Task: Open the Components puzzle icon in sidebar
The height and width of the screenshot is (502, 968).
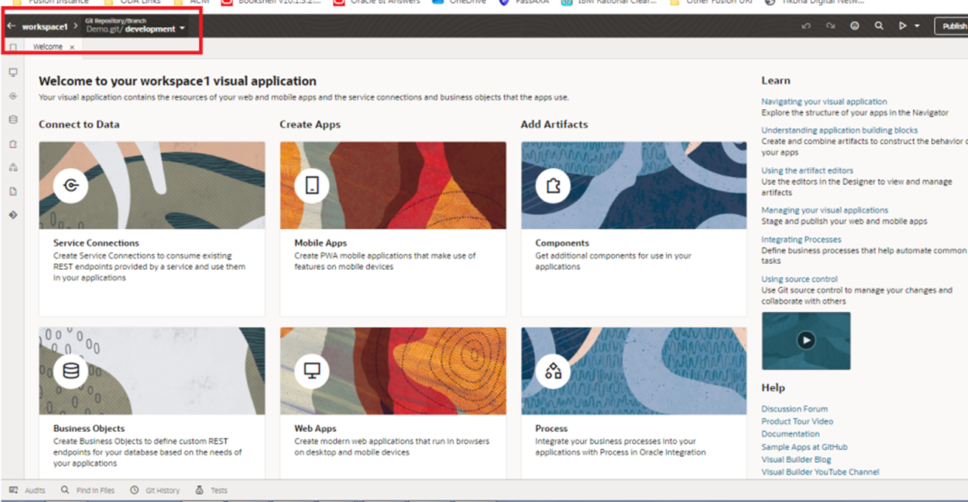Action: coord(13,144)
